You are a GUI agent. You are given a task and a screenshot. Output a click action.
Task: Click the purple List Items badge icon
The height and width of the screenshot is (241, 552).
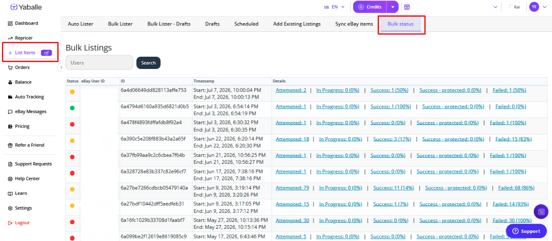point(46,53)
